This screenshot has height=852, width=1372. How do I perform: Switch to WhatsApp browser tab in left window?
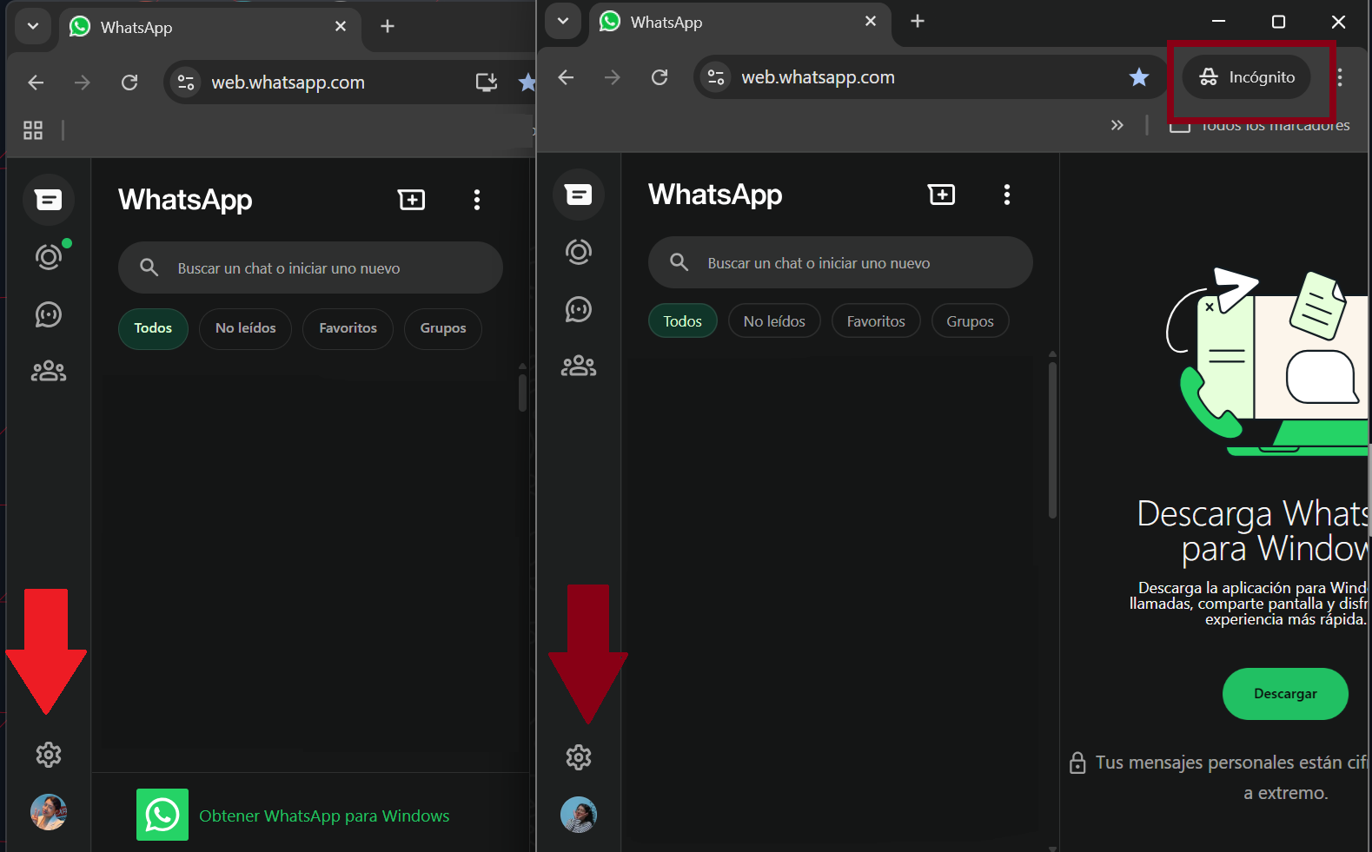click(x=200, y=27)
